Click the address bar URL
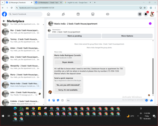The width and height of the screenshot is (158, 126). click(x=37, y=8)
